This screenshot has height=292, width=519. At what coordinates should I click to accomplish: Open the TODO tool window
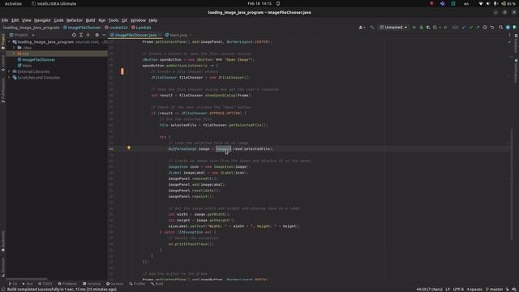click(x=45, y=284)
